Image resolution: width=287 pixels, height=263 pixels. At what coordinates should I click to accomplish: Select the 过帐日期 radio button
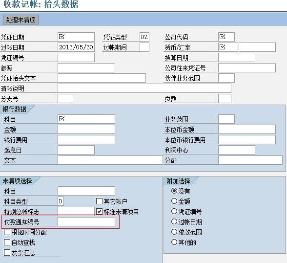click(174, 221)
